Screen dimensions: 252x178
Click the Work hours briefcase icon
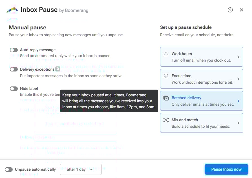pos(166,54)
